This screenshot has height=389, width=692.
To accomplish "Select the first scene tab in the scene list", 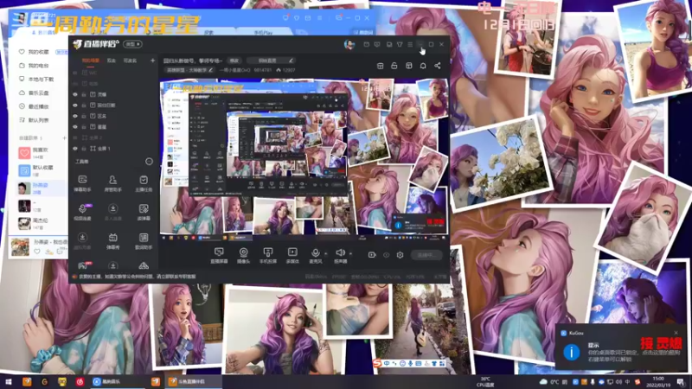I will point(91,61).
